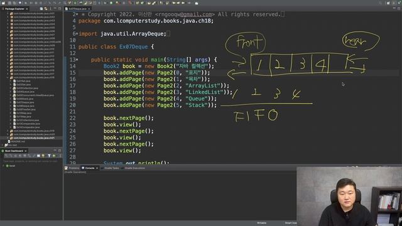Close the Boot Dashboard tab
Image resolution: width=402 pixels, height=226 pixels.
[25, 151]
